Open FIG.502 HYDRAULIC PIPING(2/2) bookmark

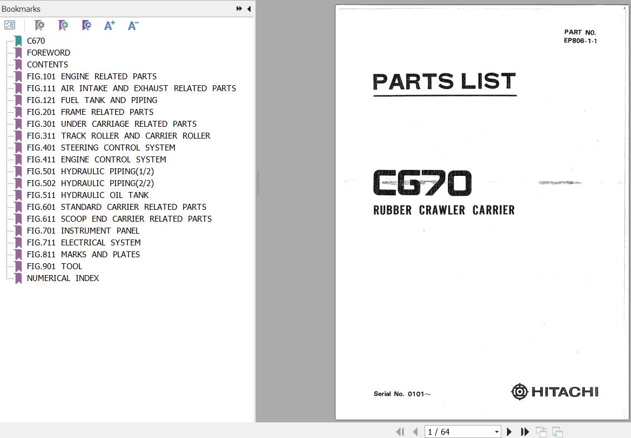[x=91, y=183]
